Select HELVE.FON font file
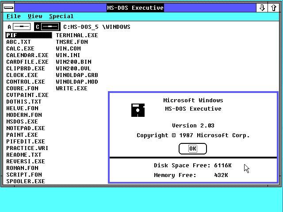 click(23, 108)
